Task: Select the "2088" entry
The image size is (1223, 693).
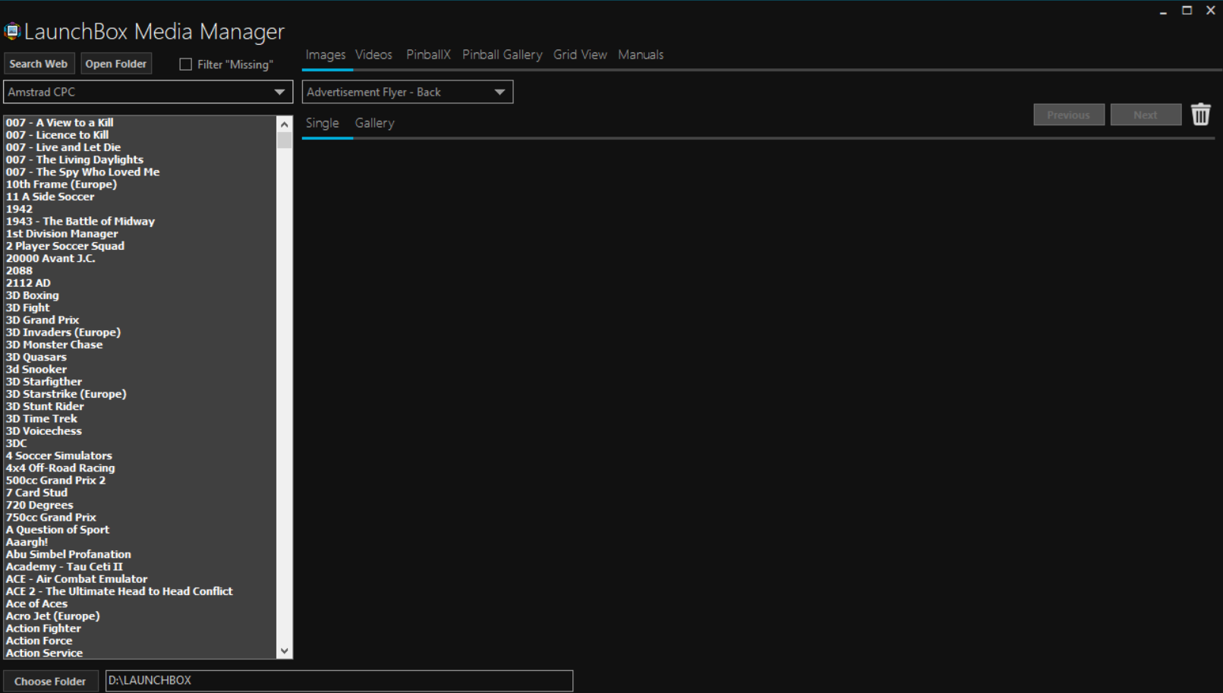Action: pyautogui.click(x=20, y=270)
